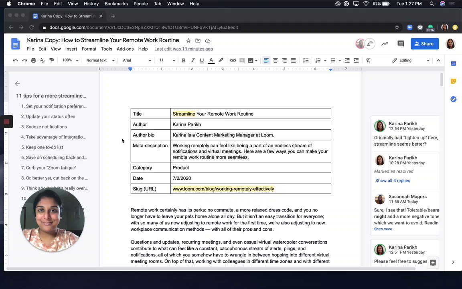Click Show all 4 replies link
This screenshot has width=462, height=289.
coord(392,181)
